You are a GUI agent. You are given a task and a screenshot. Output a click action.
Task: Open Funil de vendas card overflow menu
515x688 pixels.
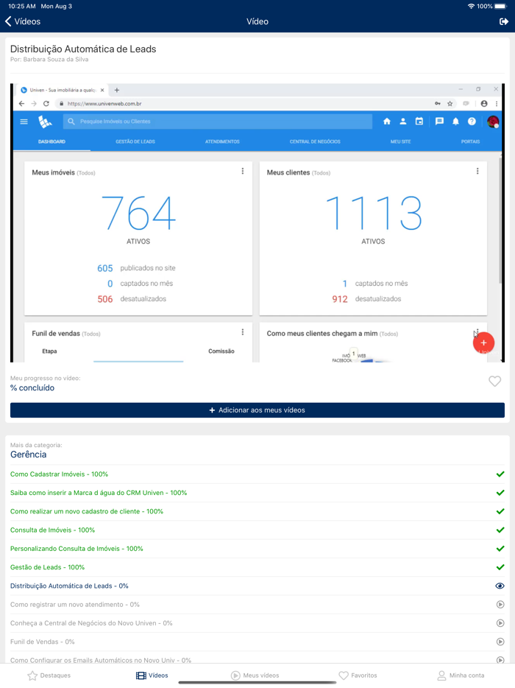click(x=243, y=332)
